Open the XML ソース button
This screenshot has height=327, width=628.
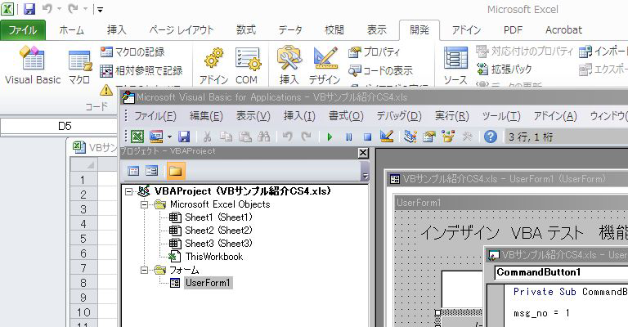(x=455, y=65)
